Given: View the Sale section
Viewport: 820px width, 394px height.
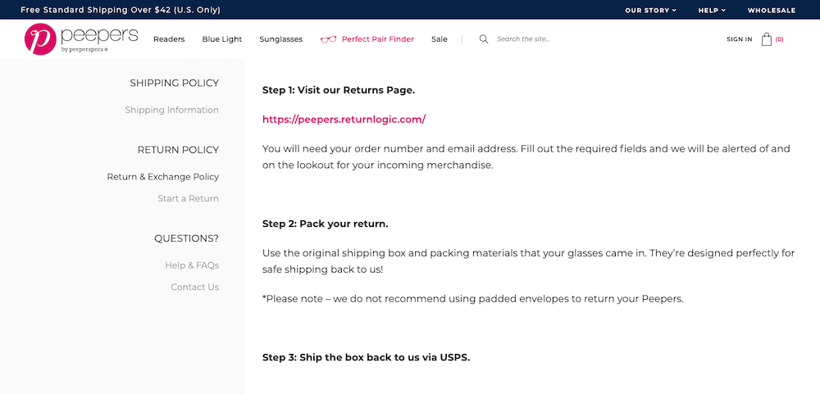Looking at the screenshot, I should [440, 39].
